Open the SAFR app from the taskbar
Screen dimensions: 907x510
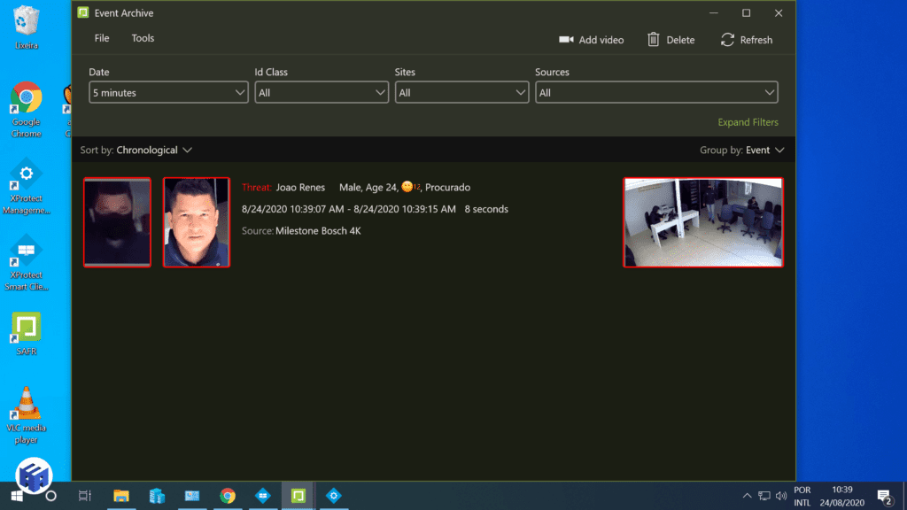pos(298,496)
